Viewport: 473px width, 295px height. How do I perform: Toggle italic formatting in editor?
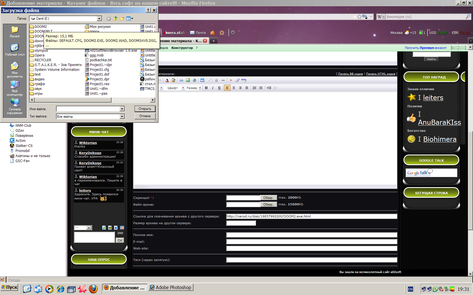[x=213, y=88]
